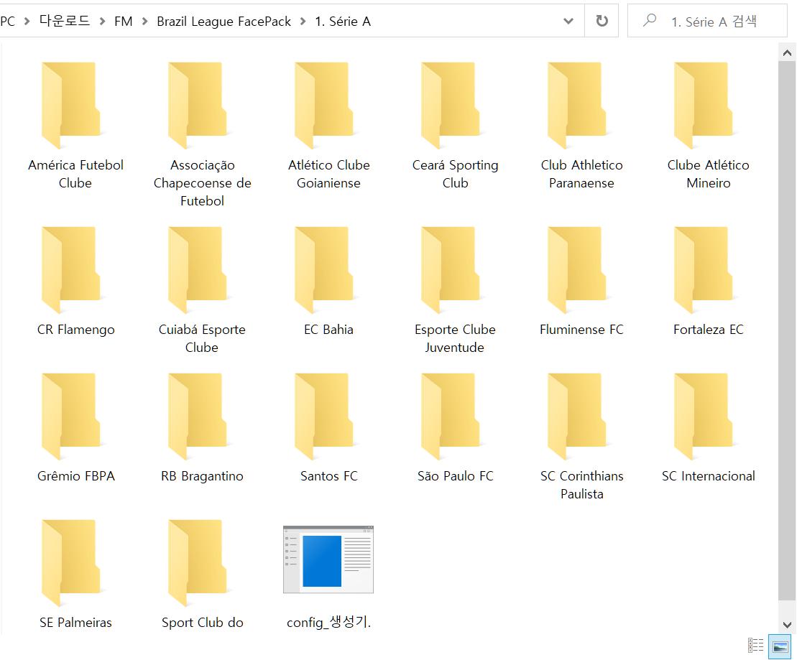This screenshot has width=797, height=660.
Task: Click the refresh button in address bar
Action: coord(602,21)
